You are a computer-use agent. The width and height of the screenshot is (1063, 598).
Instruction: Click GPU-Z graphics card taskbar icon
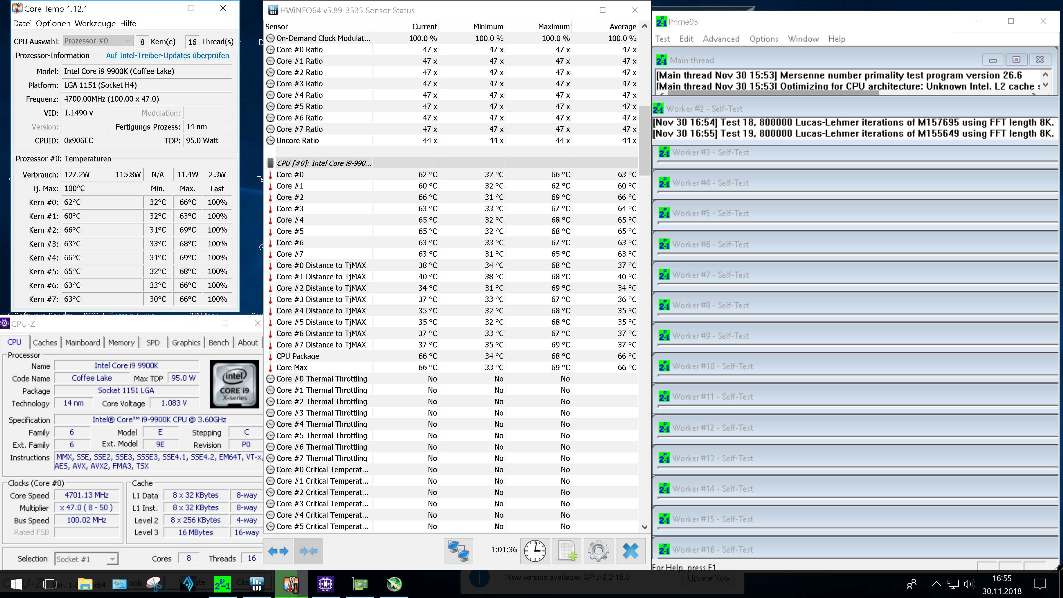click(360, 584)
